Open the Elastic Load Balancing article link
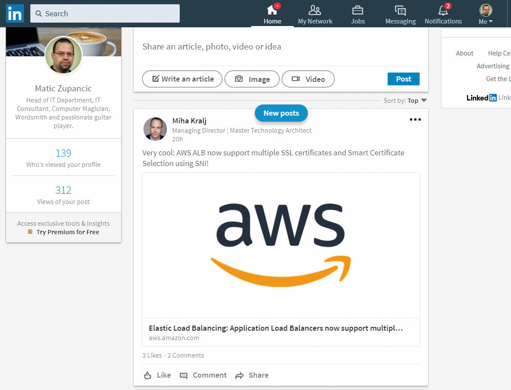Image resolution: width=511 pixels, height=390 pixels. pos(276,328)
